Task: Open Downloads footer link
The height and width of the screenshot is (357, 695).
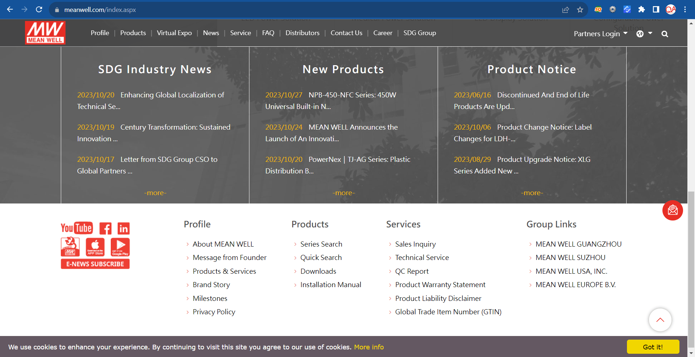Action: point(318,271)
